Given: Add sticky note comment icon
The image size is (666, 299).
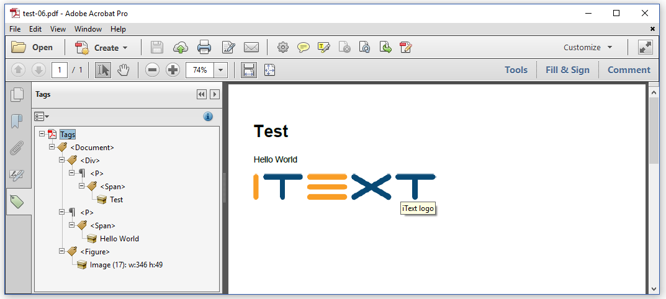Looking at the screenshot, I should 304,48.
